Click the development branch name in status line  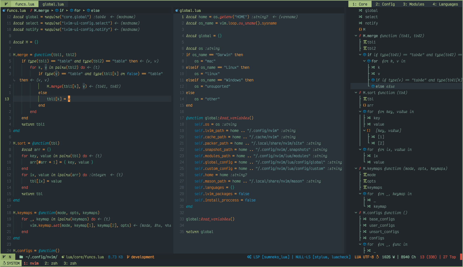click(x=143, y=257)
